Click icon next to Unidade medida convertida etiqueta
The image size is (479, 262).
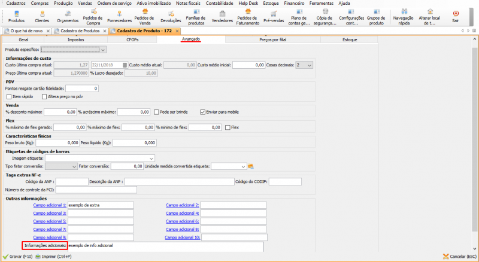click(251, 166)
